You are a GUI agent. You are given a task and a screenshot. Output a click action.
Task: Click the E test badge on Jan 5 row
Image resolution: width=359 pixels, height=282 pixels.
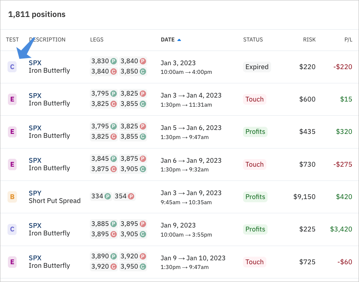click(12, 132)
